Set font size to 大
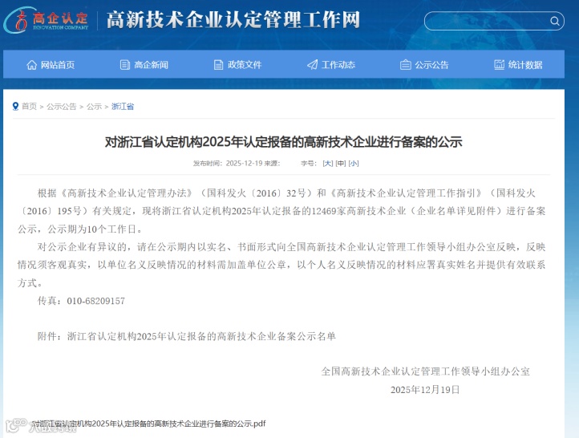Image resolution: width=579 pixels, height=438 pixels. 327,163
